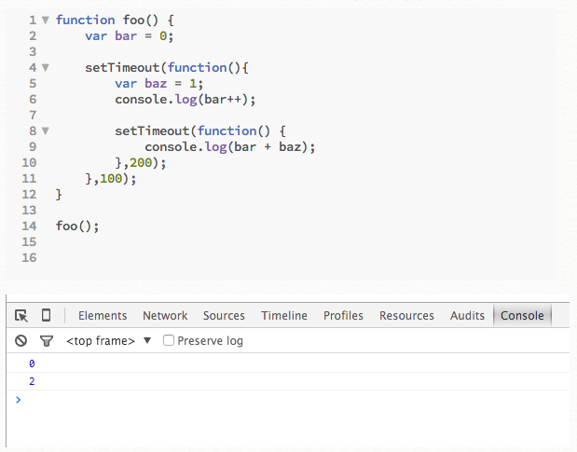Open the console filter funnel icon
Viewport: 577px width, 452px height.
point(47,341)
